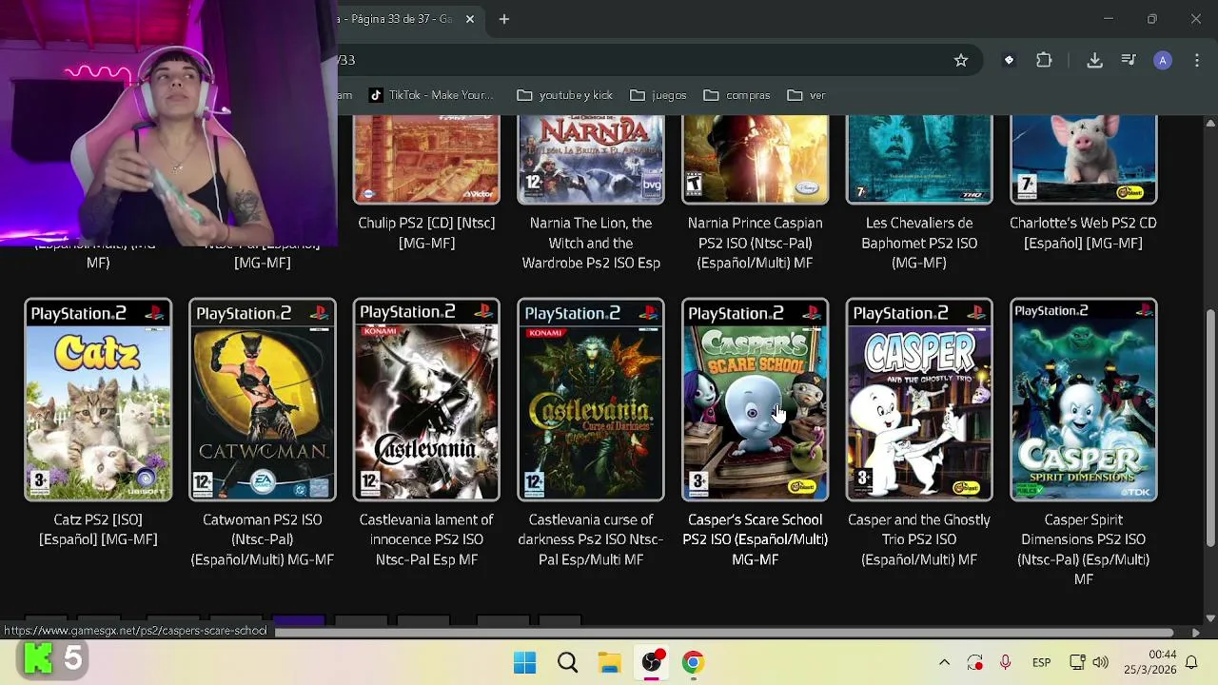
Task: Click the scroll-down arrow of page scrollbar
Action: tap(1210, 617)
